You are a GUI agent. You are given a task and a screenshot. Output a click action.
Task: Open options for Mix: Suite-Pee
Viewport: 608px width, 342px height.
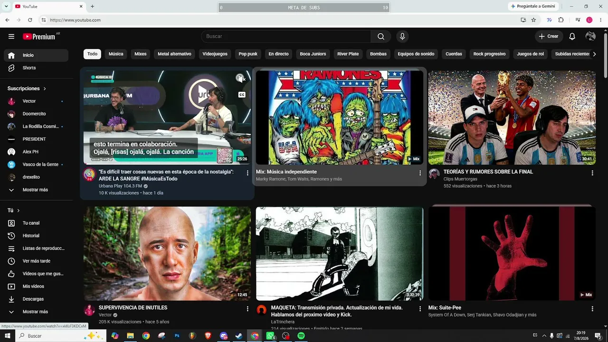[592, 309]
